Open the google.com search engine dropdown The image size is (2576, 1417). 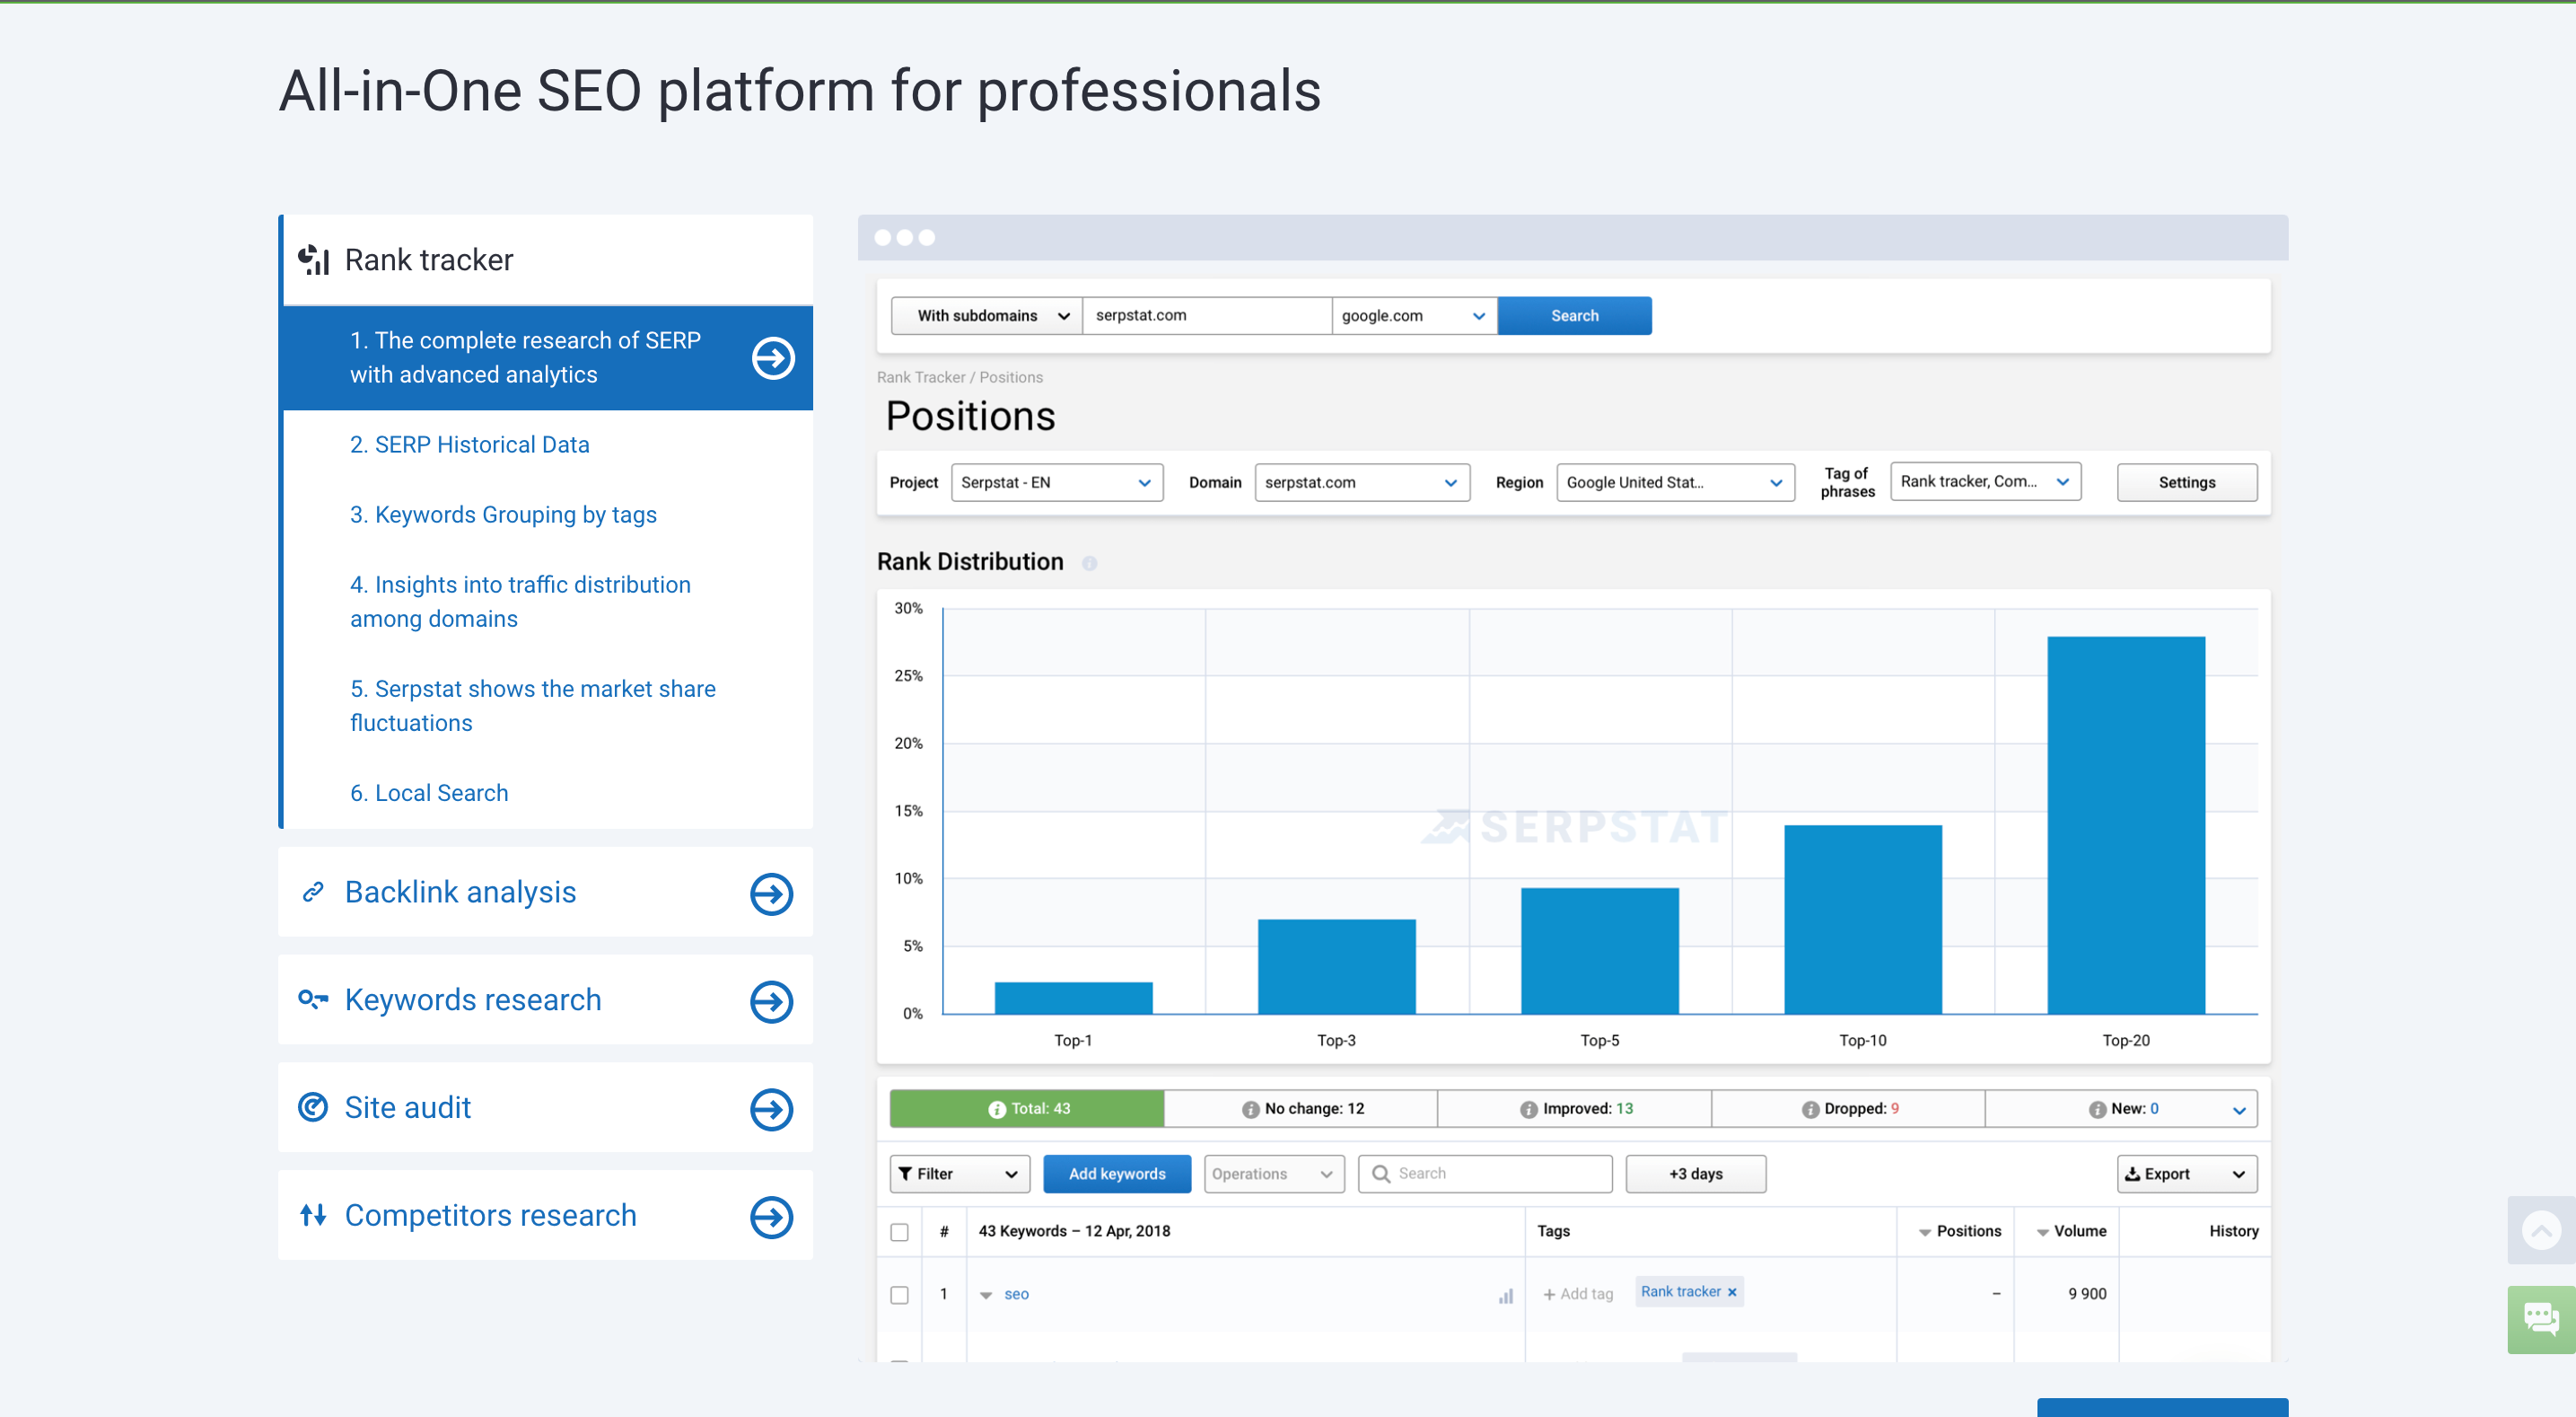tap(1414, 315)
